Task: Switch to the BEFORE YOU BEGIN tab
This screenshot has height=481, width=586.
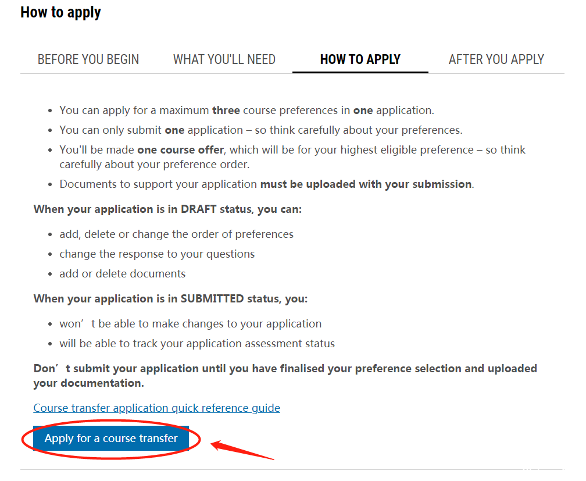Action: click(x=88, y=59)
